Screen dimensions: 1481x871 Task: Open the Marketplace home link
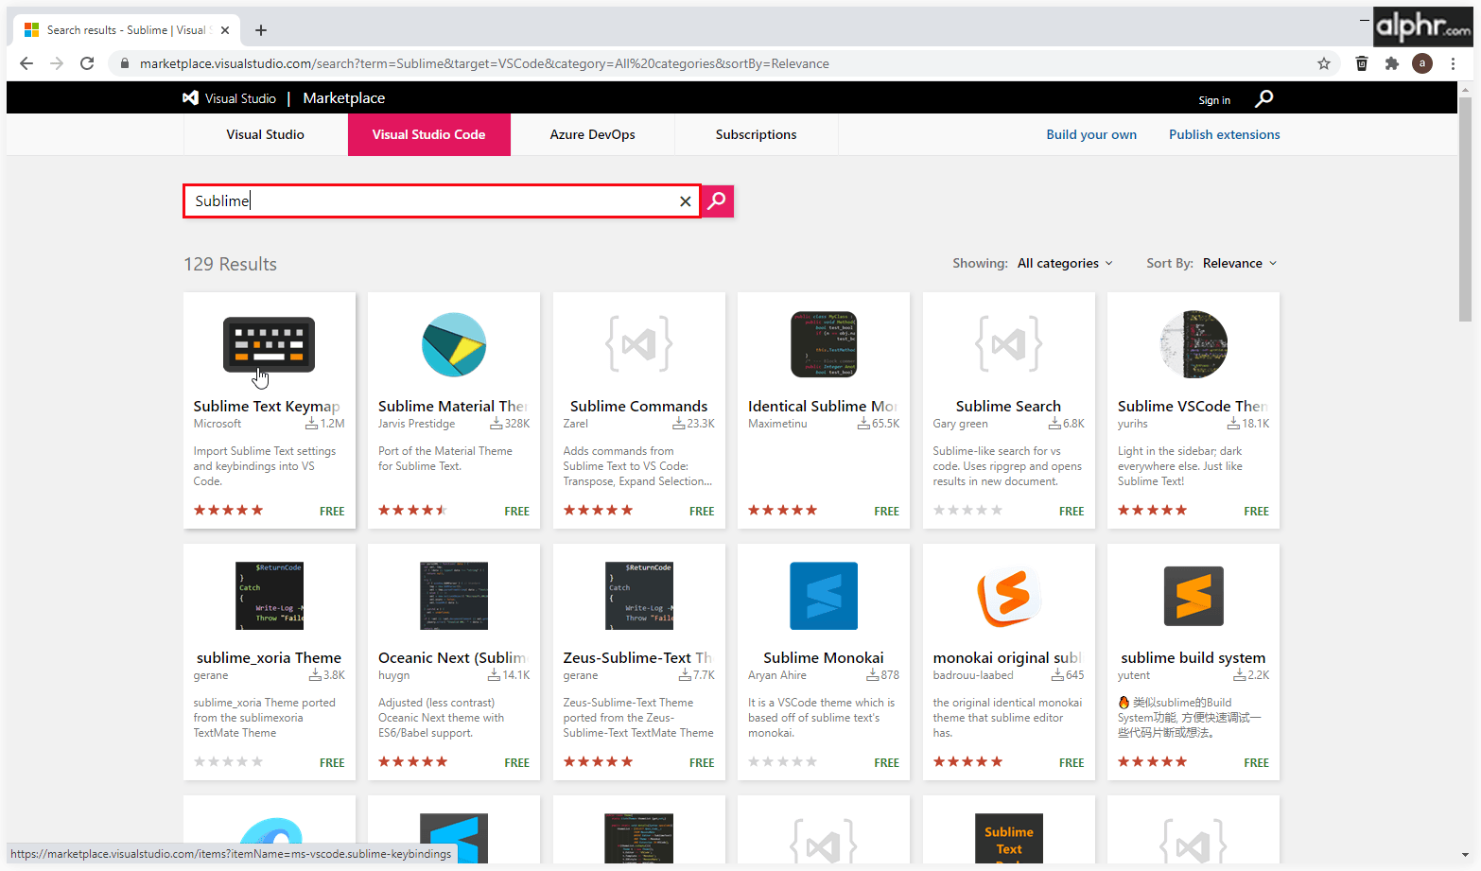pyautogui.click(x=344, y=98)
